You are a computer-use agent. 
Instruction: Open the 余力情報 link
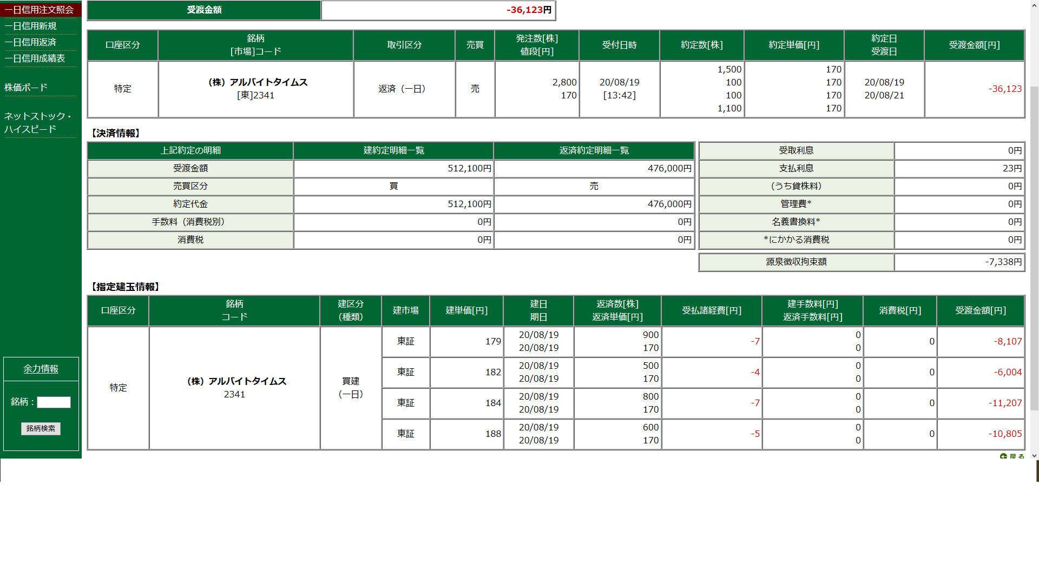[41, 369]
